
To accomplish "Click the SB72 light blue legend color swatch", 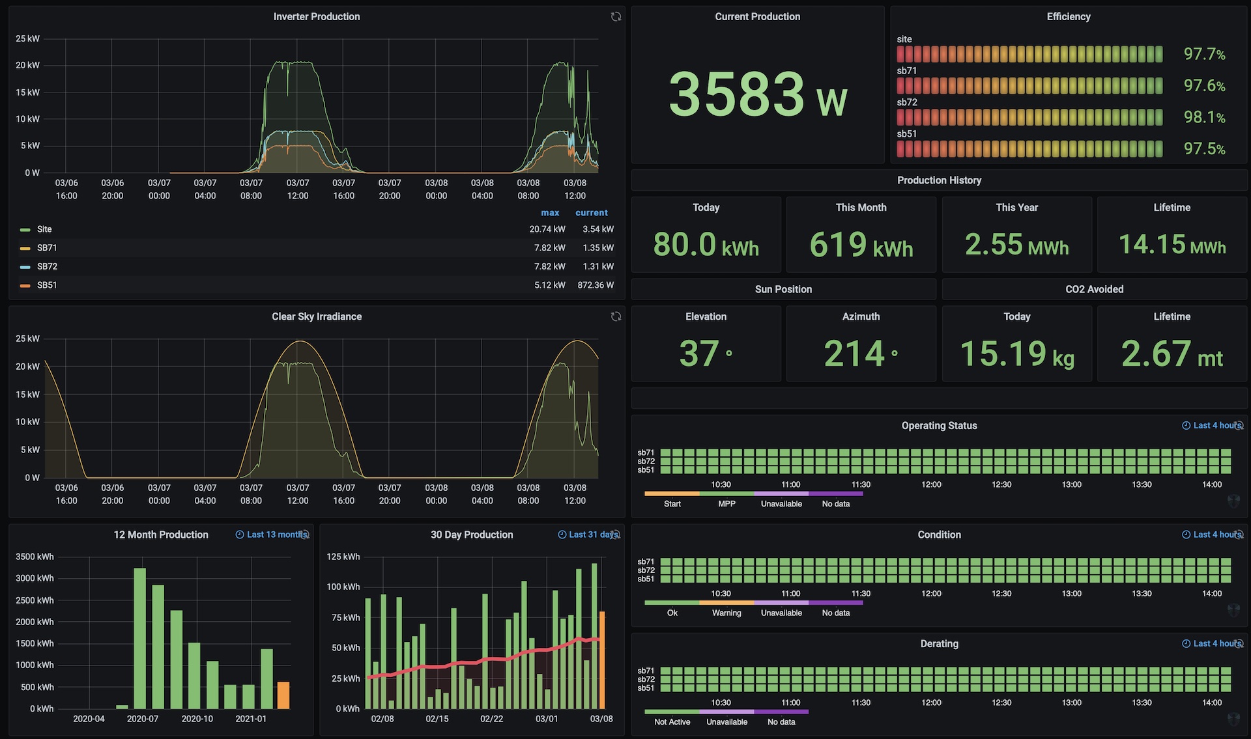I will point(25,267).
